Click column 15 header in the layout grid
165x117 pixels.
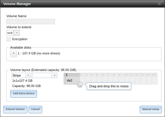(154, 75)
